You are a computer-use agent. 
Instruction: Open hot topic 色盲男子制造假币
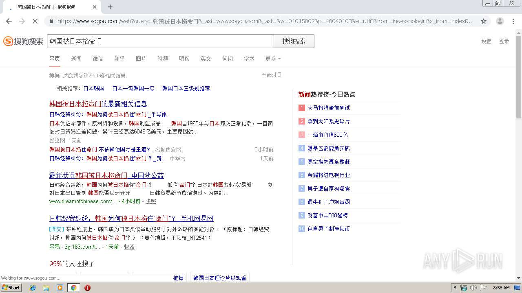(328, 229)
